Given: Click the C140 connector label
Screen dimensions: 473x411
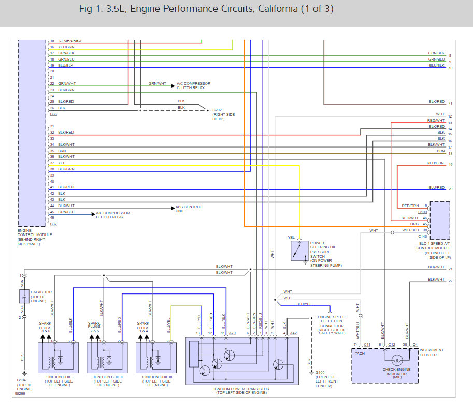Looking at the screenshot, I should (422, 237).
